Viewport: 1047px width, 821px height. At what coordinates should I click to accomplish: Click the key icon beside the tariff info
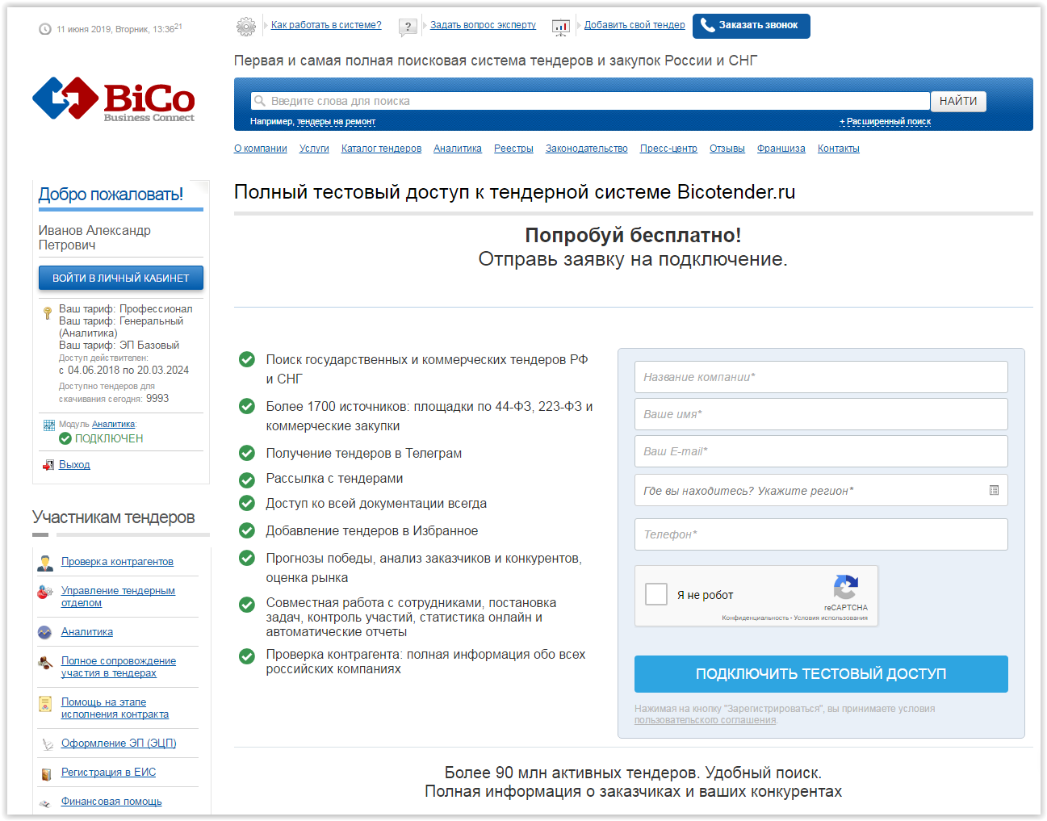[x=48, y=313]
